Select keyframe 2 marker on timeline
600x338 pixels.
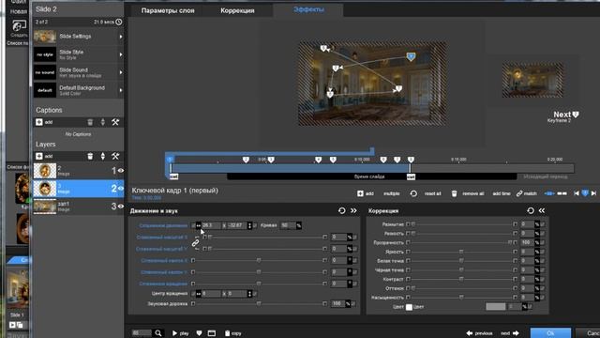[246, 160]
